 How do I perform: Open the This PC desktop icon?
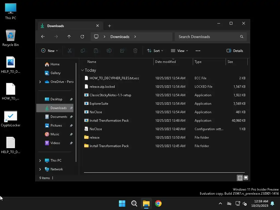coord(11,11)
